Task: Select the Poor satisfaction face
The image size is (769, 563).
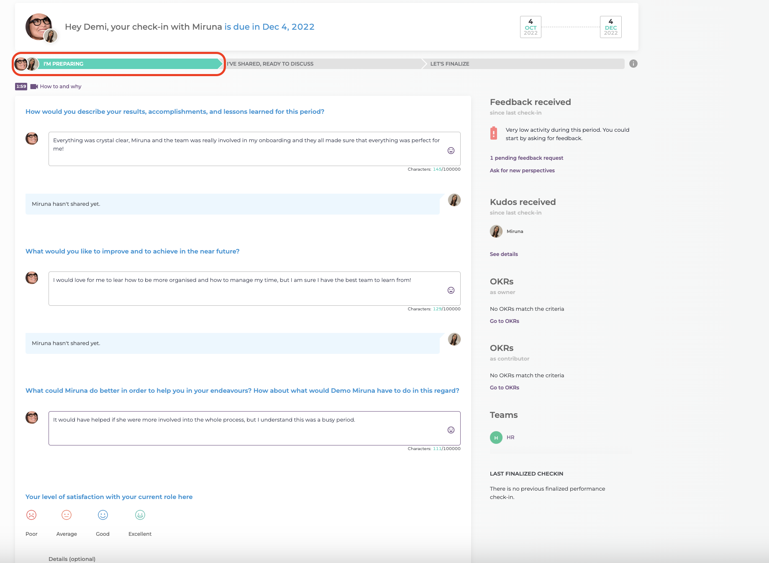Action: pos(31,515)
